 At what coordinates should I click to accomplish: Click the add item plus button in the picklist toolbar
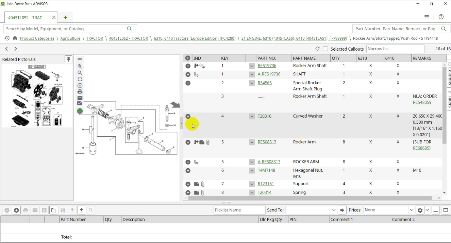[16, 210]
